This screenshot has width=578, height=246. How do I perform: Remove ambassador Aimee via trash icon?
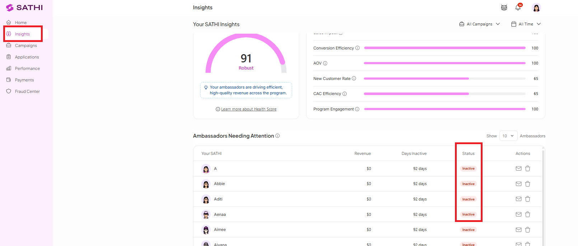point(528,230)
